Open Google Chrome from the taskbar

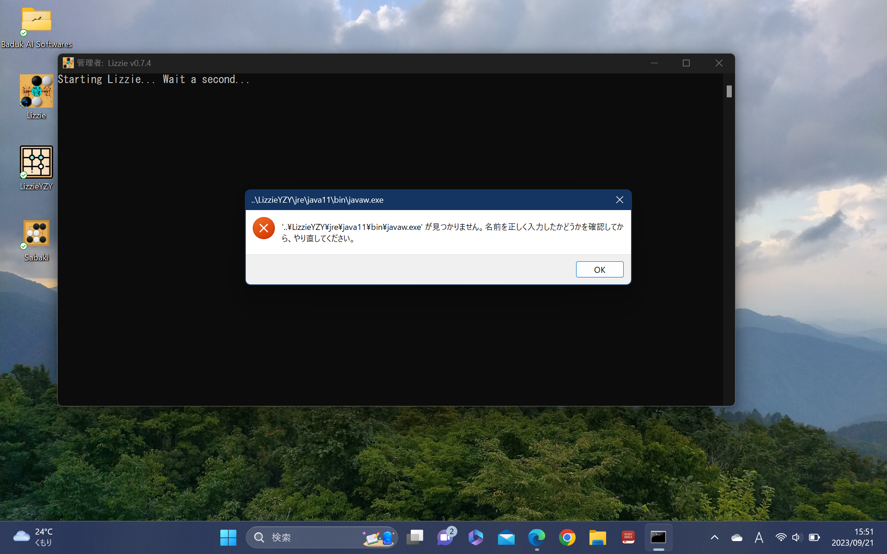(x=567, y=537)
